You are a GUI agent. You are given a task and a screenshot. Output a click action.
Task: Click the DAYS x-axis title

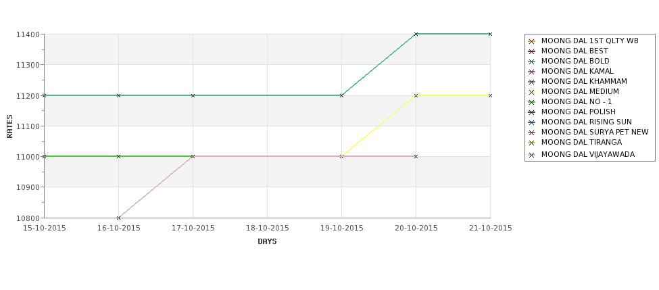point(267,242)
